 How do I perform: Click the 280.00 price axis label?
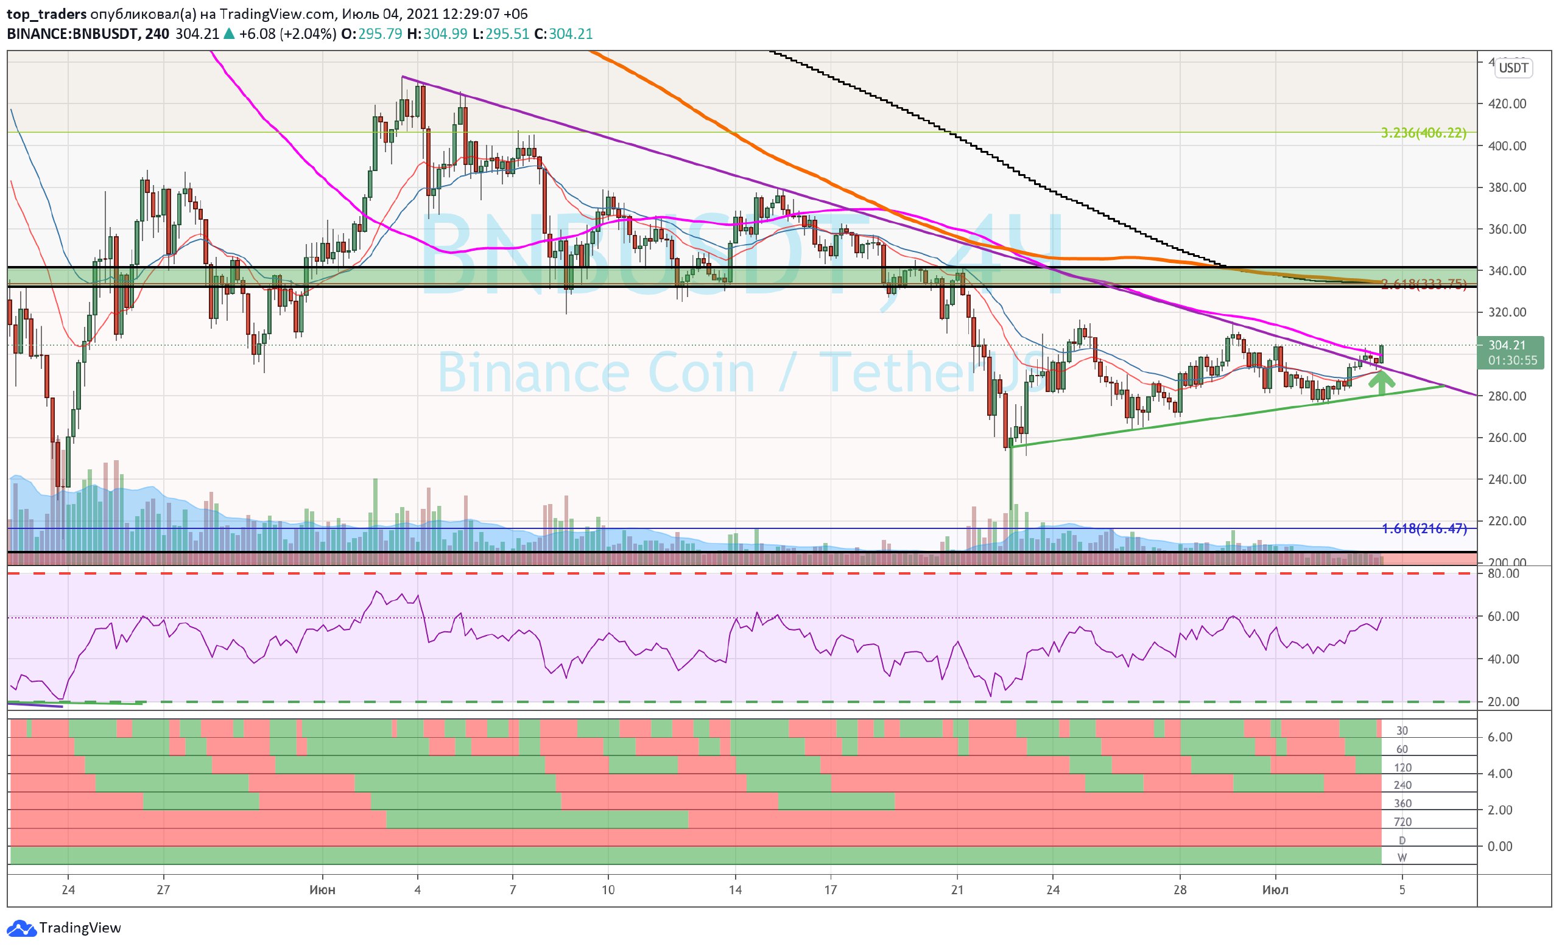pyautogui.click(x=1508, y=396)
